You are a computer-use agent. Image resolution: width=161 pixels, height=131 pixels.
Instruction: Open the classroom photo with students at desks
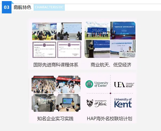44,31
